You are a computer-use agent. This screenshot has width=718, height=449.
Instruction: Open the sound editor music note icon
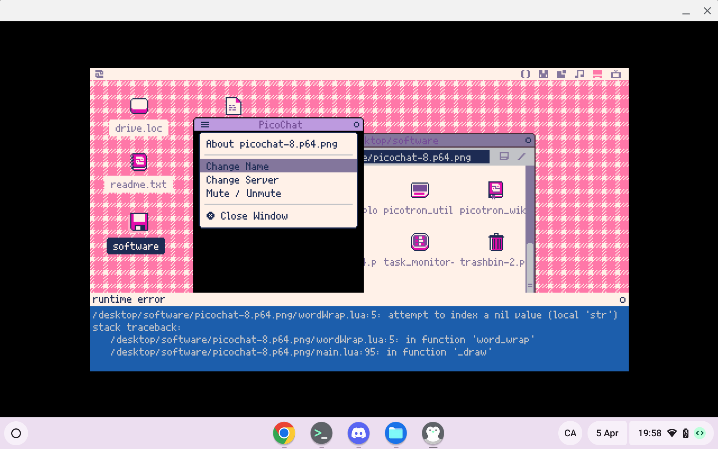point(579,74)
